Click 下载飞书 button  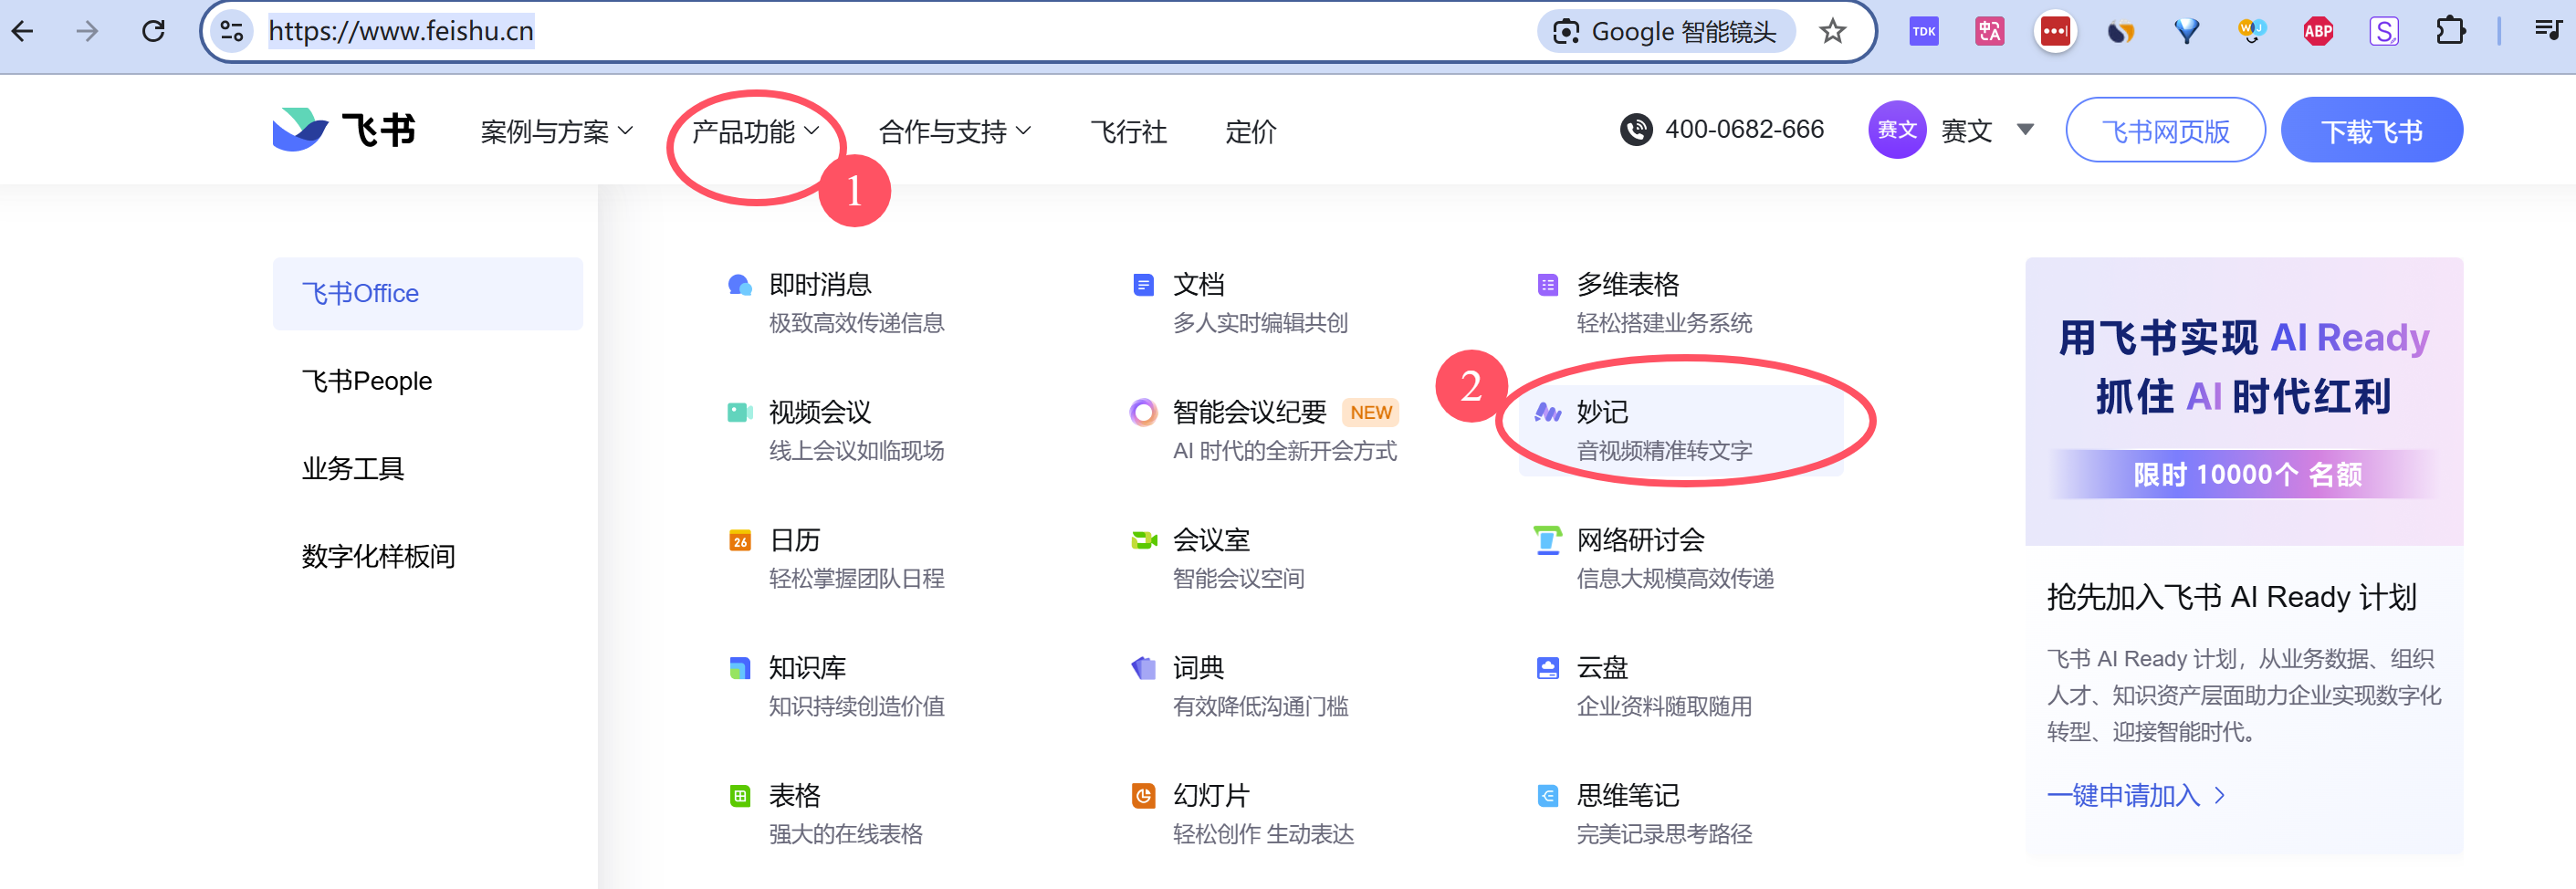coord(2371,130)
